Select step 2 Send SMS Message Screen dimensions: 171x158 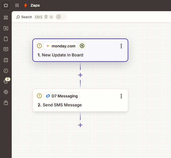pos(80,100)
